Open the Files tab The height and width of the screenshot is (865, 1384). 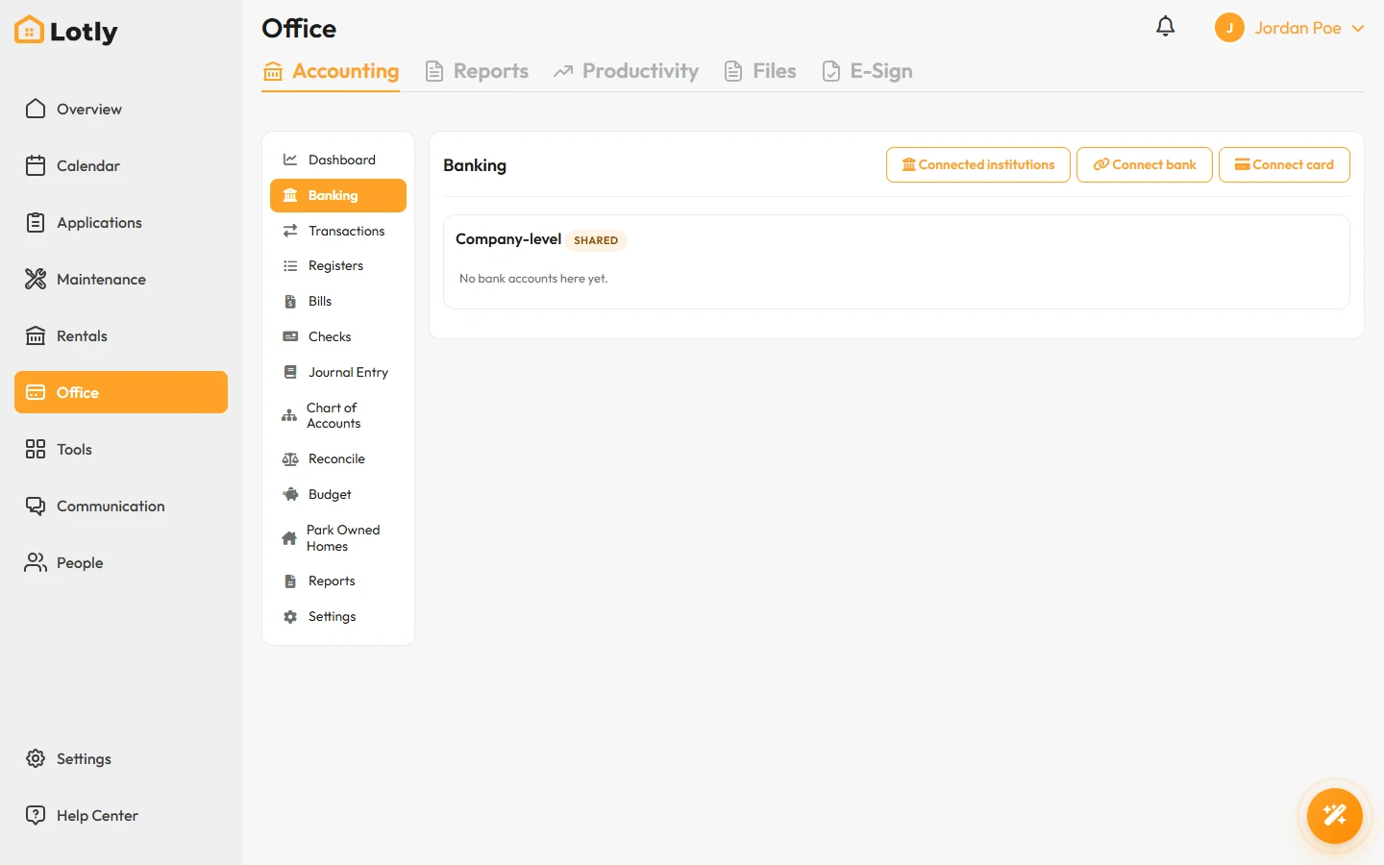tap(760, 71)
